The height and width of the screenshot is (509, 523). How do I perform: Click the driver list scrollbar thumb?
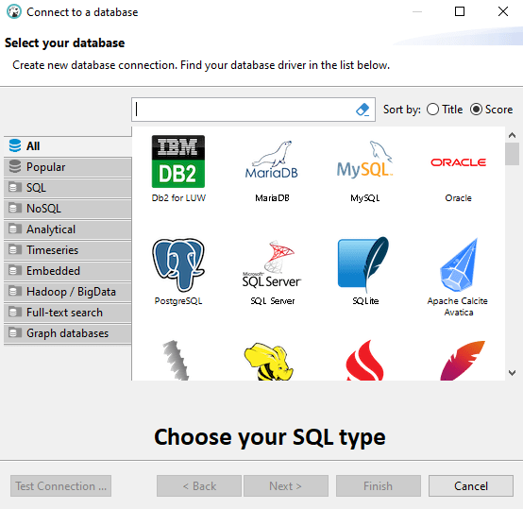(512, 154)
